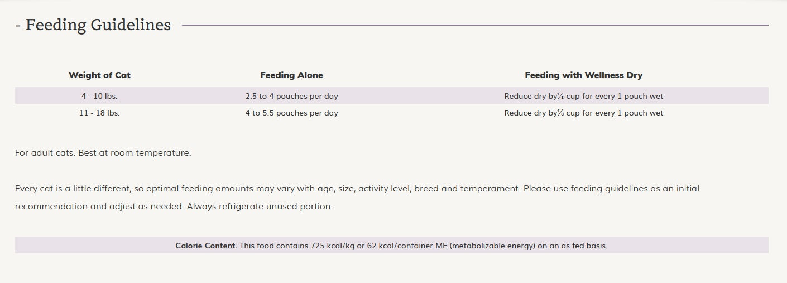Click the Always refrigerate unused portion text
787x283 pixels.
[260, 207]
